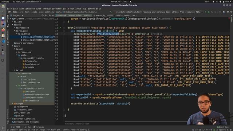The width and height of the screenshot is (233, 131).
Task: Click the Build hammer icon near the run configuration
Action: click(111, 12)
